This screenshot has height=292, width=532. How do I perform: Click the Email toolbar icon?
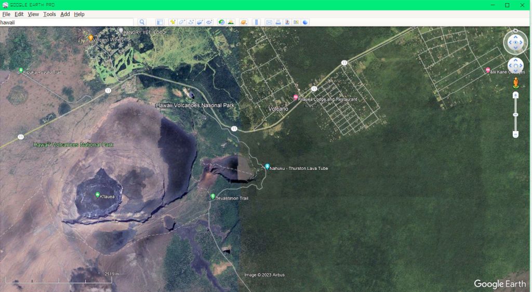[269, 22]
